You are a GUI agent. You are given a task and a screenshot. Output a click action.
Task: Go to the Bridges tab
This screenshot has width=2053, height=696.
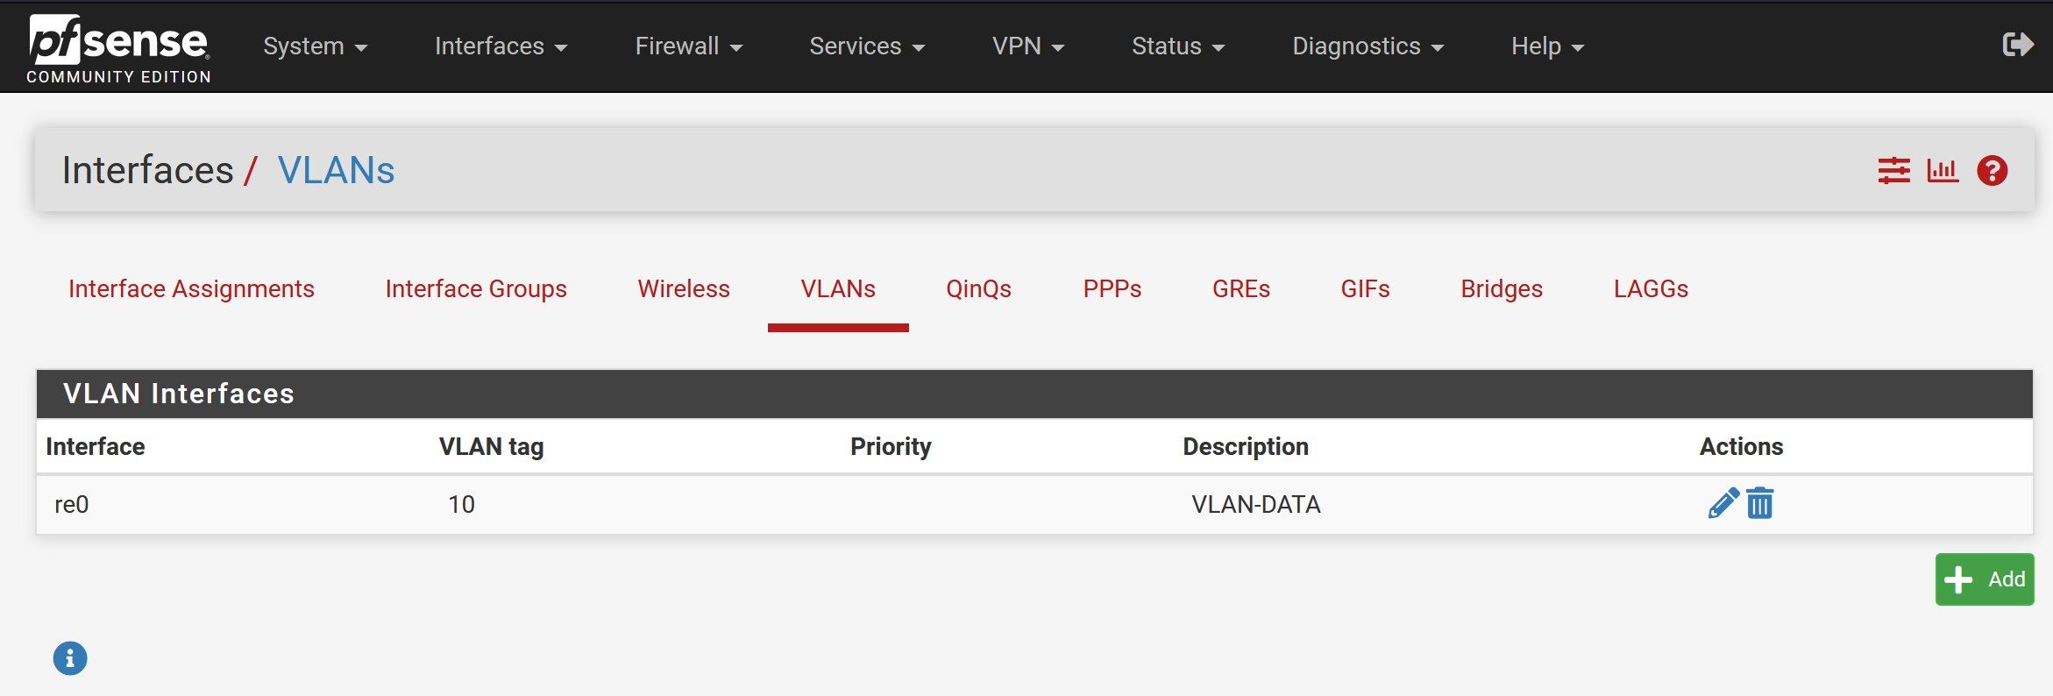point(1501,288)
